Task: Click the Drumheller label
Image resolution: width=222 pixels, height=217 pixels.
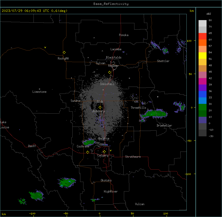Action: pos(164,126)
